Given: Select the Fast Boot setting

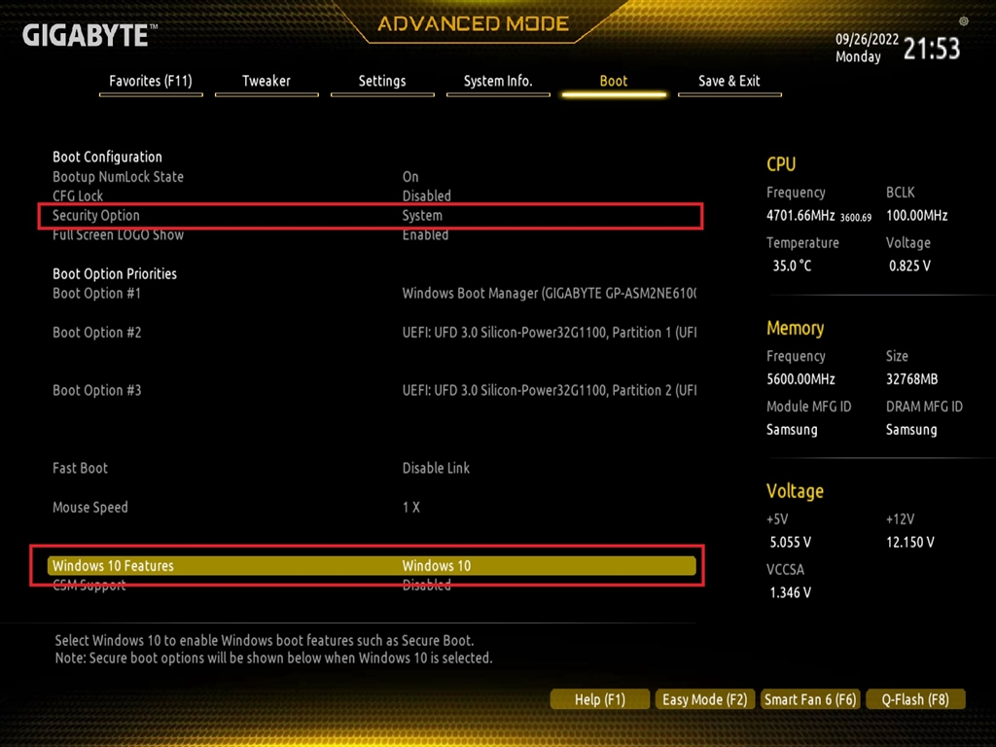Looking at the screenshot, I should (x=80, y=468).
